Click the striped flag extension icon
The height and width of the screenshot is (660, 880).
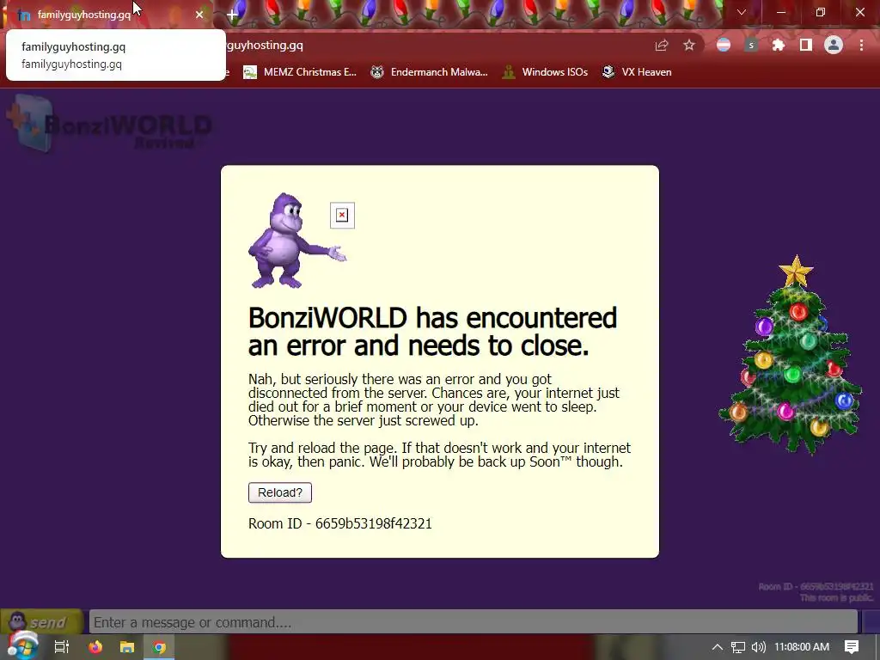tap(724, 46)
